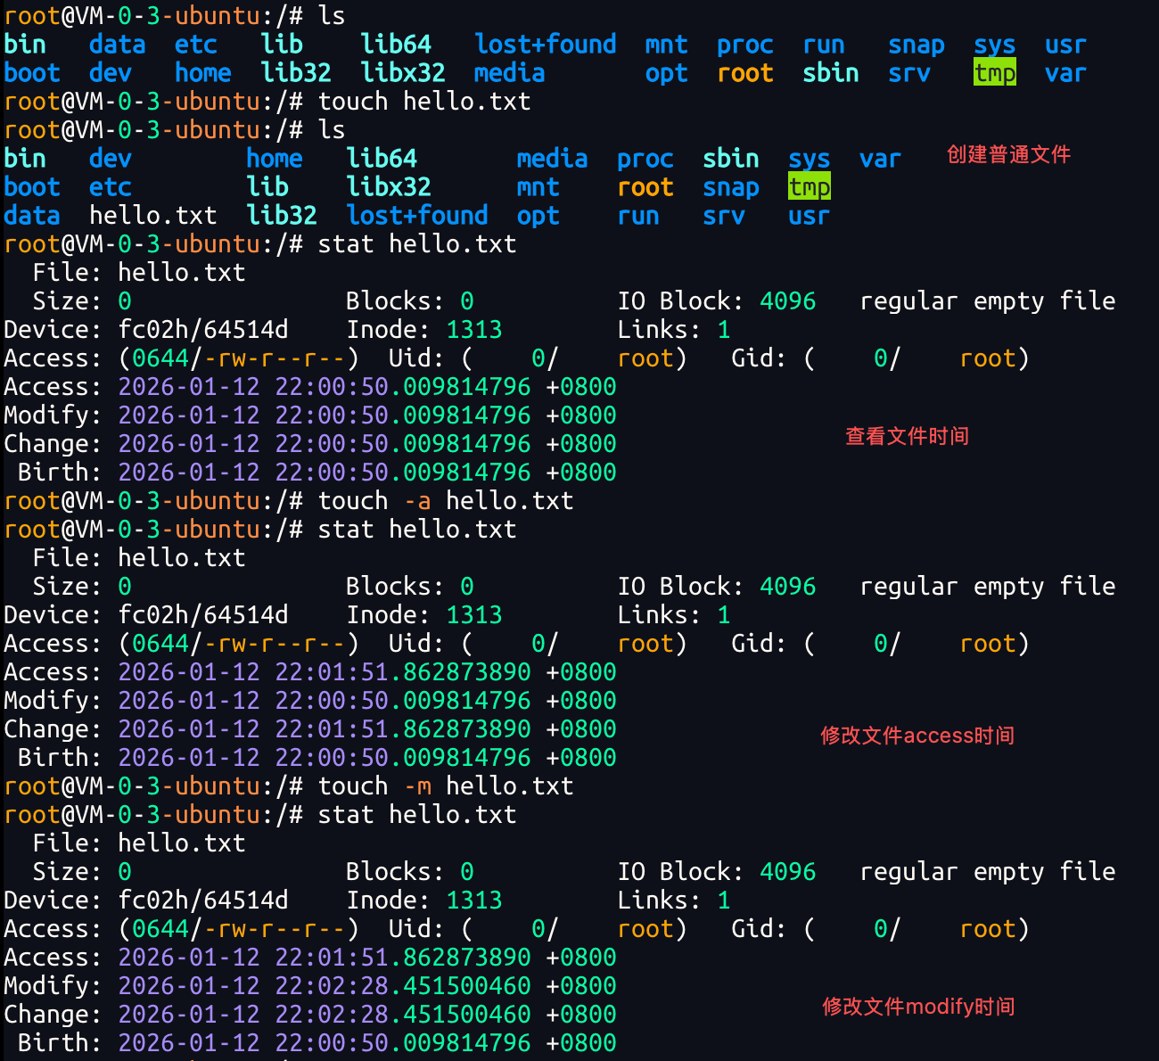Click the green-highlighted tmp in the second ls output
This screenshot has width=1159, height=1061.
(x=809, y=187)
